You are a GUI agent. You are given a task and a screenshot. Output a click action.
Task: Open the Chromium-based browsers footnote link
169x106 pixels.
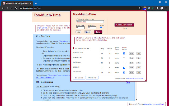click(59, 75)
